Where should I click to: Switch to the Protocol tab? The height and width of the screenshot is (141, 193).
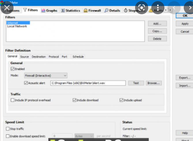(54, 57)
